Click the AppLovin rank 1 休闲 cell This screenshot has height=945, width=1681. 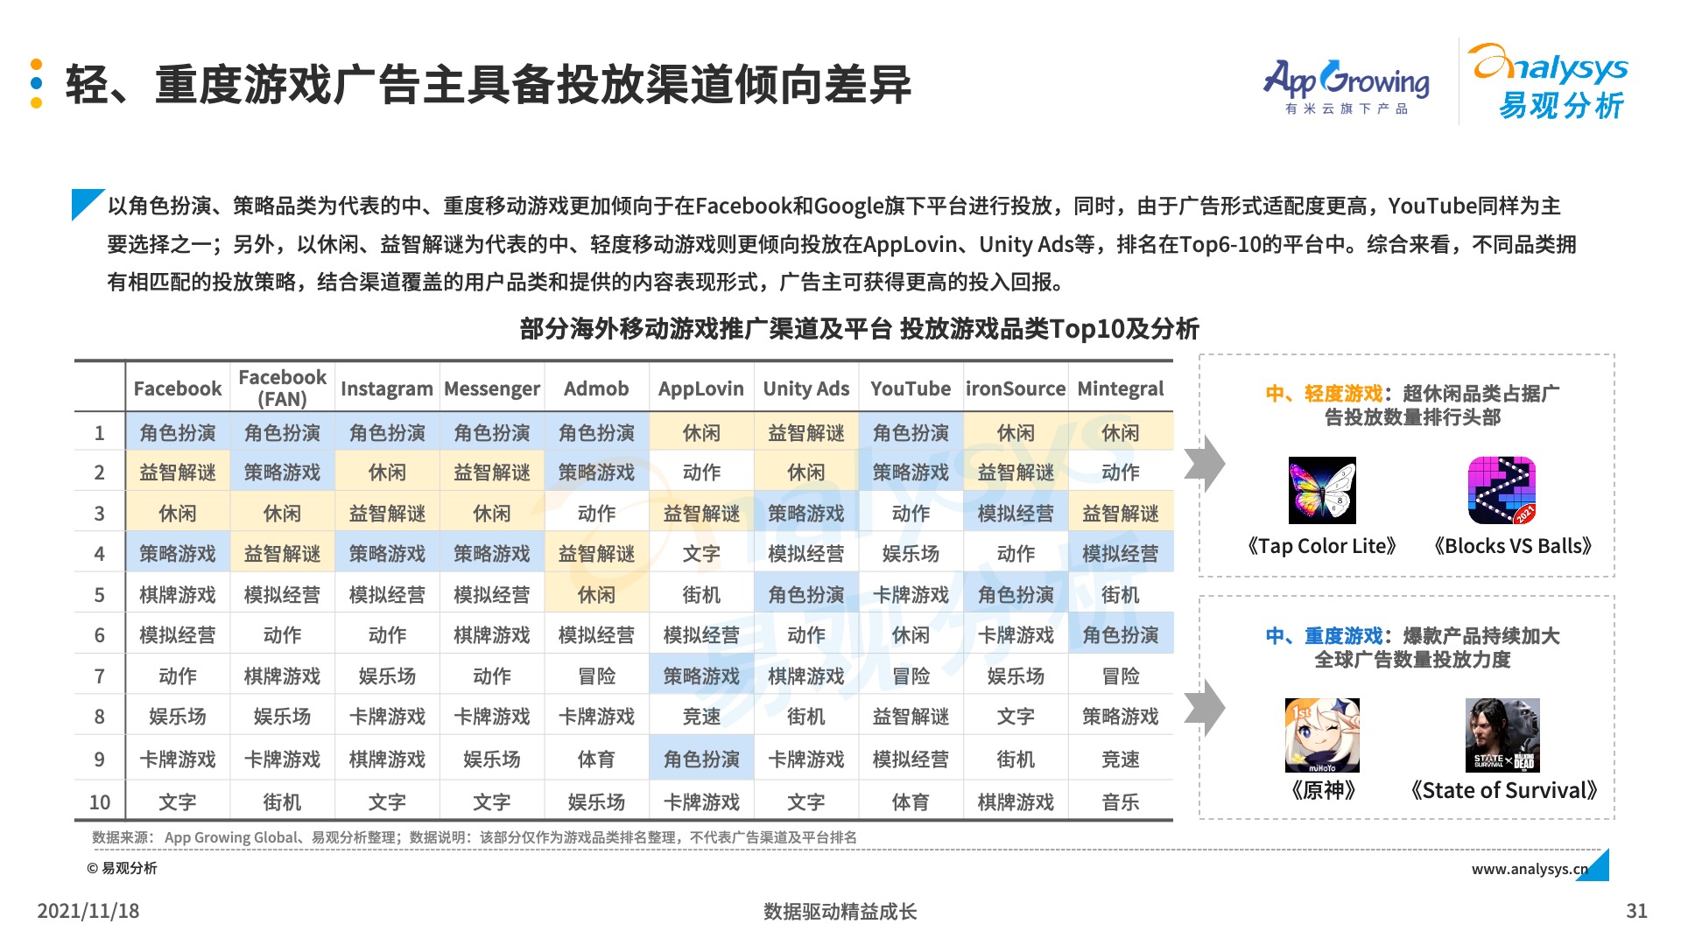point(701,433)
